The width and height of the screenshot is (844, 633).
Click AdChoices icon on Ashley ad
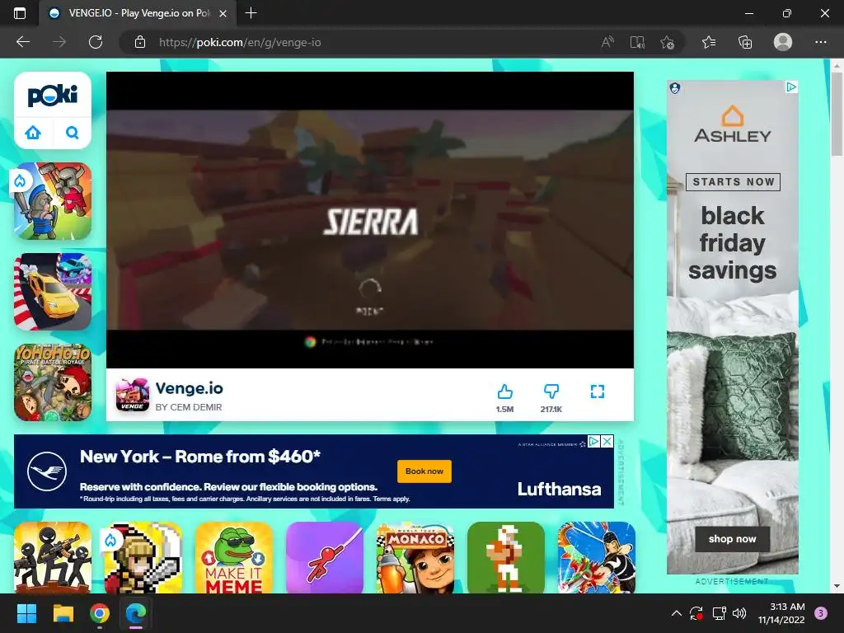coord(790,87)
